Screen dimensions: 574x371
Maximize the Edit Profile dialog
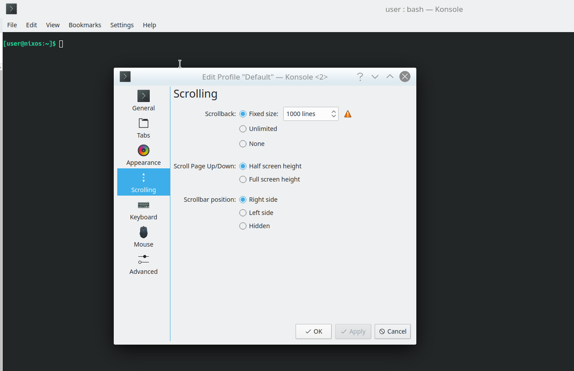[x=390, y=77]
